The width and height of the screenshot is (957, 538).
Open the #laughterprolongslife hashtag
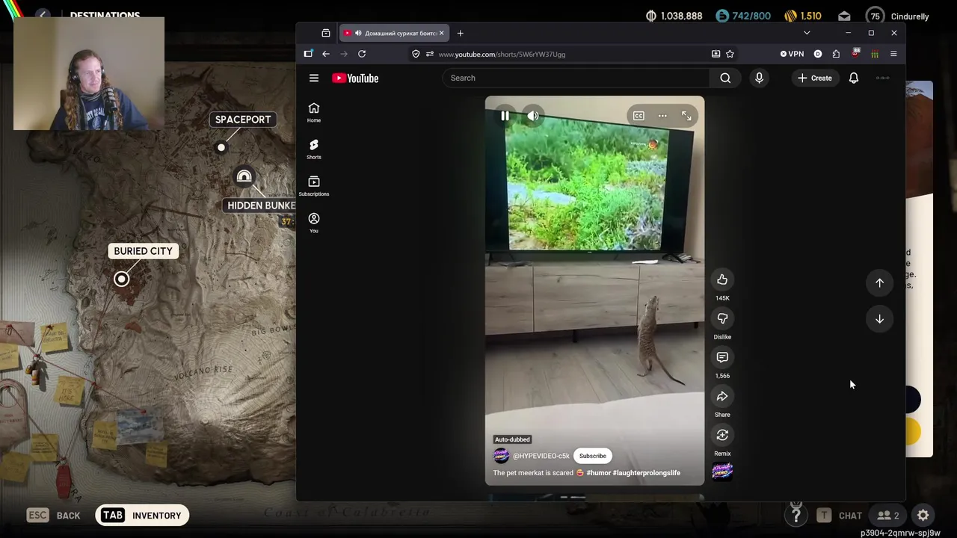point(647,473)
